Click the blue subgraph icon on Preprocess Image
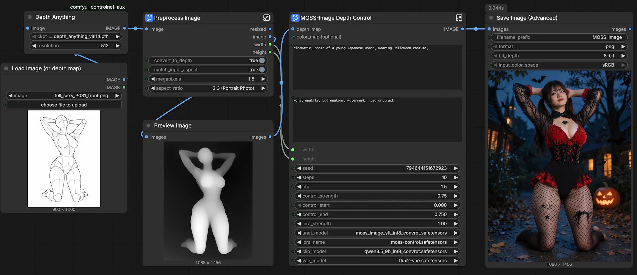 point(149,18)
